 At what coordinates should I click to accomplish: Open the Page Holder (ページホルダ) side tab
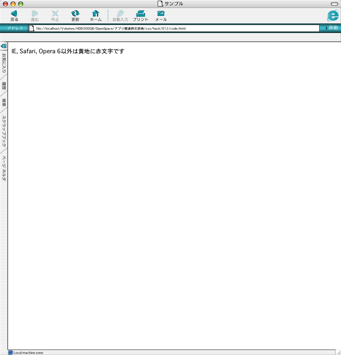click(4, 168)
